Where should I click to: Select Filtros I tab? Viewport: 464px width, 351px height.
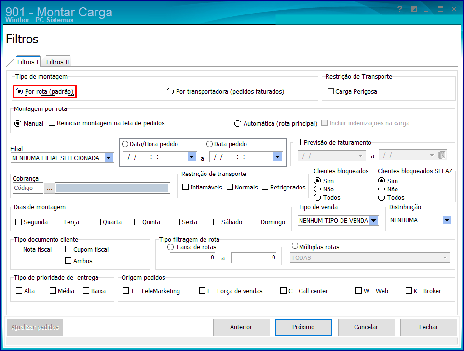tap(27, 62)
